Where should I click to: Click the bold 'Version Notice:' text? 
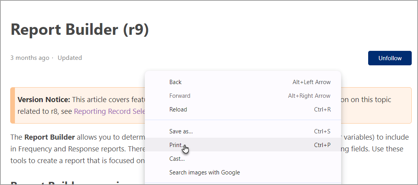point(44,100)
